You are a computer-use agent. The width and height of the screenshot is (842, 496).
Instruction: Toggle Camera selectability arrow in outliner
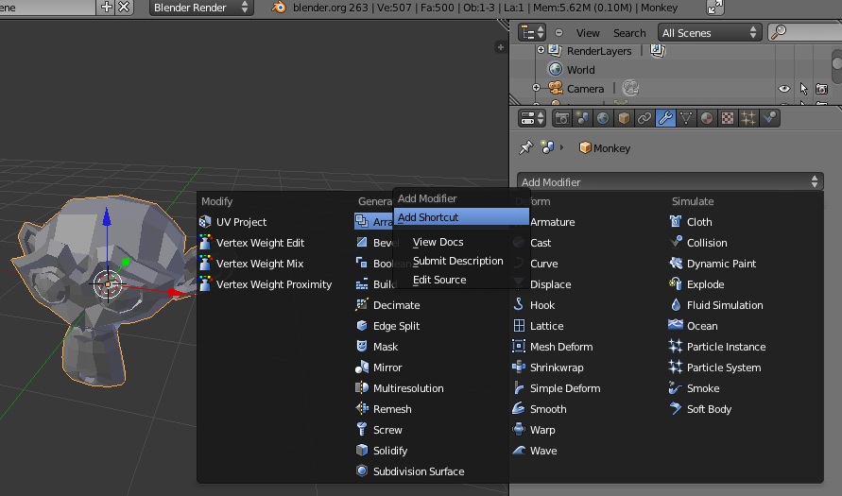point(803,89)
